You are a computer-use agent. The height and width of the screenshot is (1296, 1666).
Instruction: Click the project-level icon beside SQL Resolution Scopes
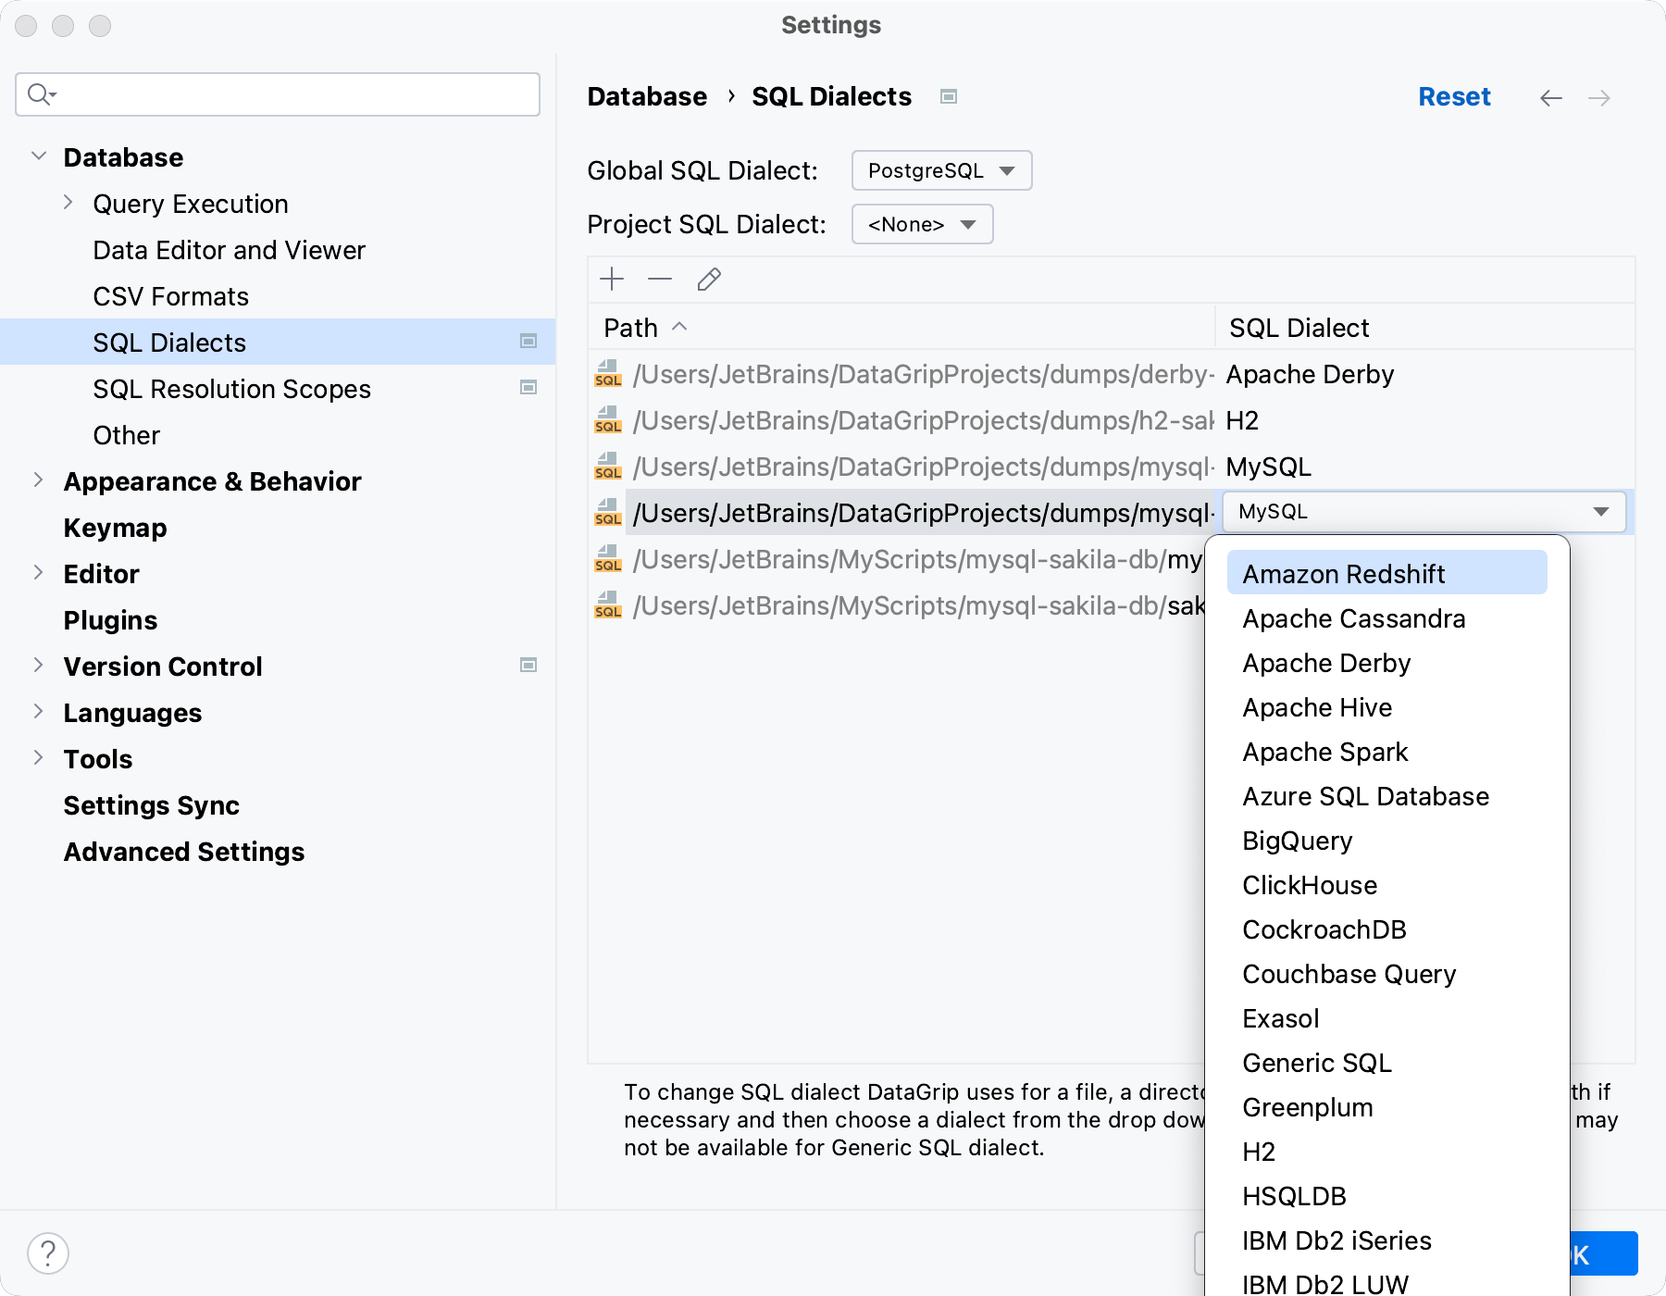click(x=528, y=388)
